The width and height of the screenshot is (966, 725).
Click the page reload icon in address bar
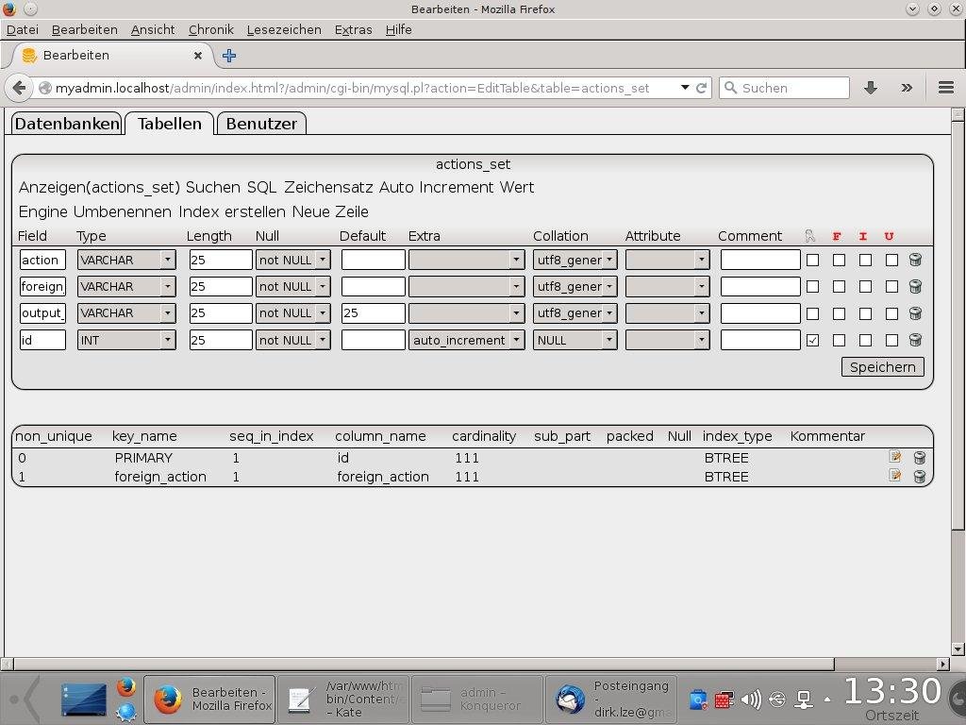(x=701, y=87)
